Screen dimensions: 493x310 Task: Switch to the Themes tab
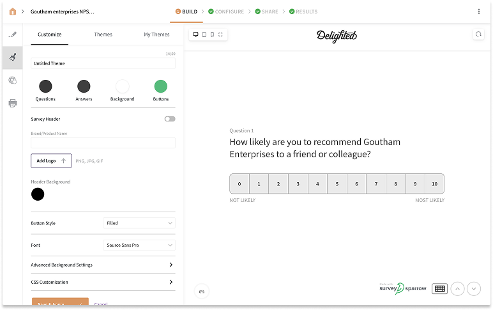pyautogui.click(x=103, y=35)
